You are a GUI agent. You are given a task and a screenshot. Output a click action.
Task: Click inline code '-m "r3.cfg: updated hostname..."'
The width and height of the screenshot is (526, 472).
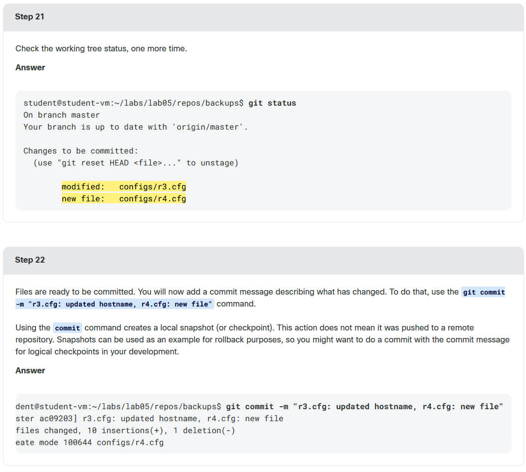(114, 304)
